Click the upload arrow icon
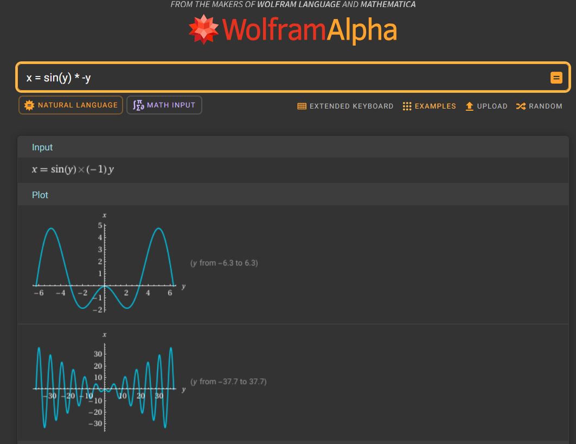 [469, 106]
